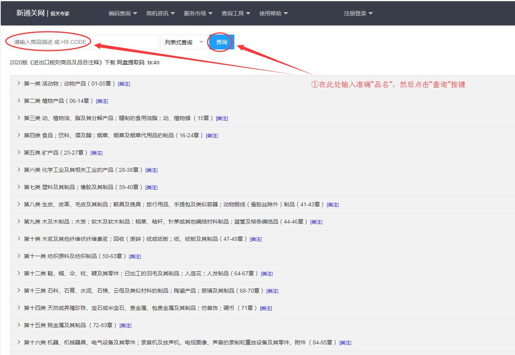Viewport: 515px width, 355px height.
Task: Open the 列表式查询 dropdown
Action: (184, 42)
